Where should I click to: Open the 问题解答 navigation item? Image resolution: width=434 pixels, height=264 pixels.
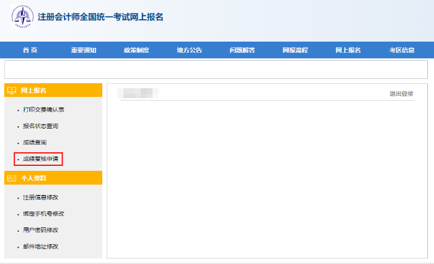[242, 50]
